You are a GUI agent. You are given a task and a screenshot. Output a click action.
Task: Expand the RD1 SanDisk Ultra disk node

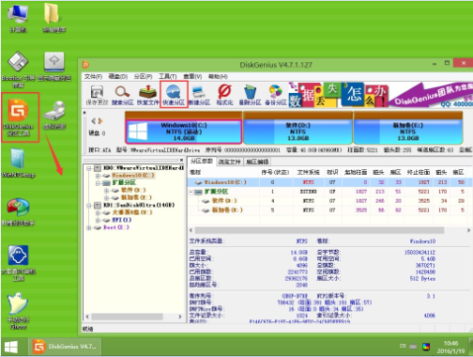pos(88,206)
